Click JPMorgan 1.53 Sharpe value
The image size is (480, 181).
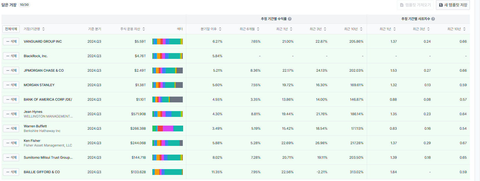point(393,70)
